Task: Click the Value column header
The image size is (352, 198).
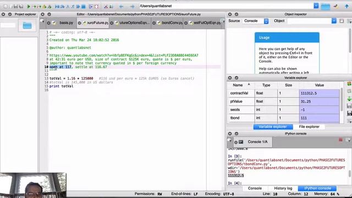Action: pos(319,85)
